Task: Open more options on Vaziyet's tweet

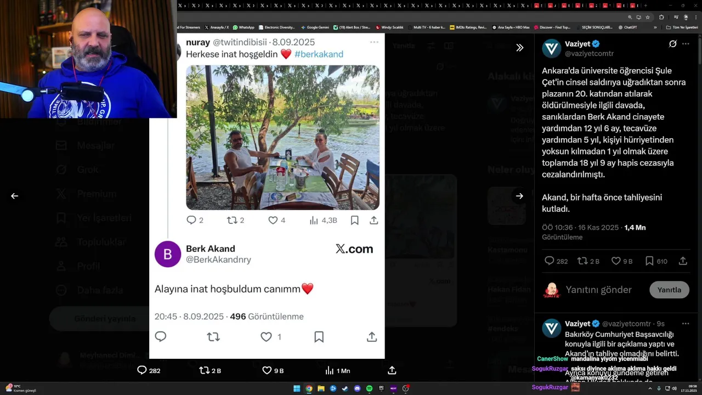Action: [686, 44]
